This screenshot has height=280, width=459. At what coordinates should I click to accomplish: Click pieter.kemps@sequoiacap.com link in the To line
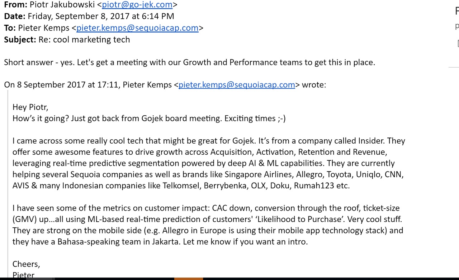(x=137, y=28)
